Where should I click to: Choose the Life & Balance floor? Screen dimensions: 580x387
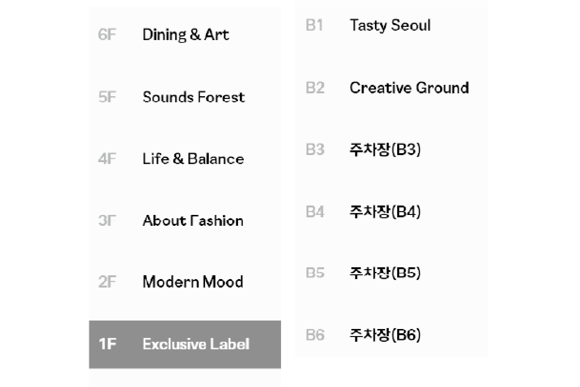(x=193, y=159)
